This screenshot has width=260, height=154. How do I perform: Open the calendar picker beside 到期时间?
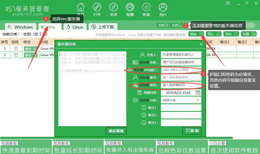[x=198, y=92]
